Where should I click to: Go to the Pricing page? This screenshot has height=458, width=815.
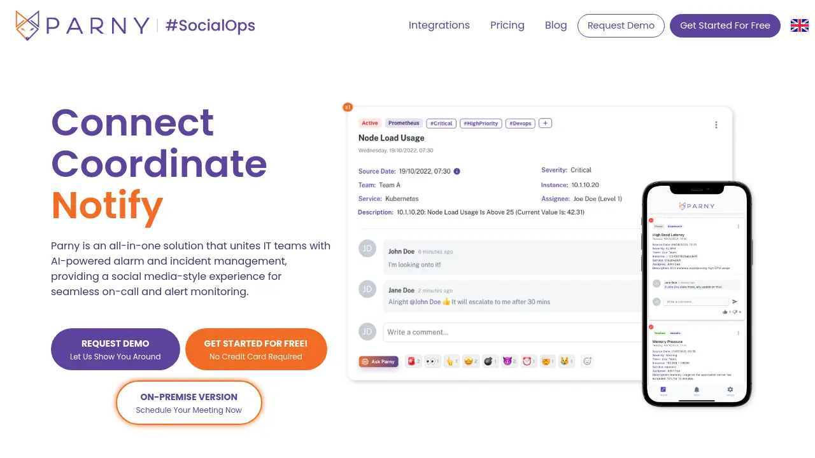coord(507,25)
